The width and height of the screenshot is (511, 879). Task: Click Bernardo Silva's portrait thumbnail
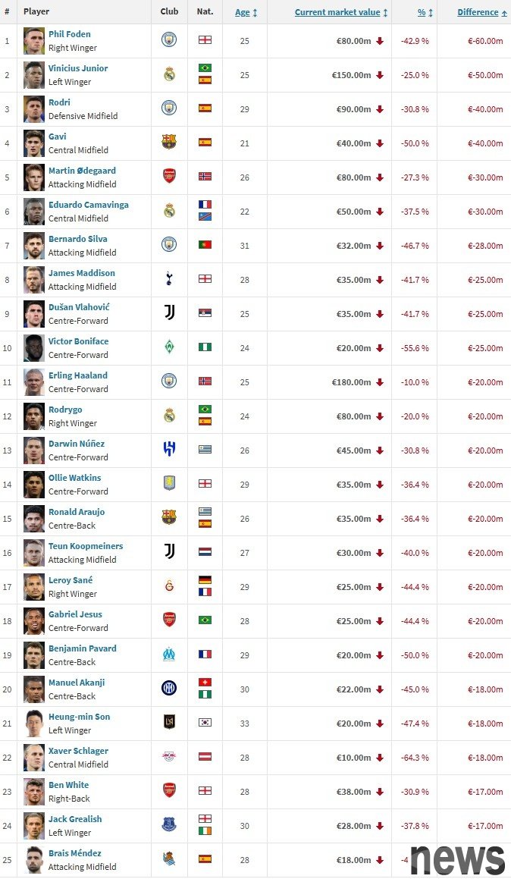[34, 245]
